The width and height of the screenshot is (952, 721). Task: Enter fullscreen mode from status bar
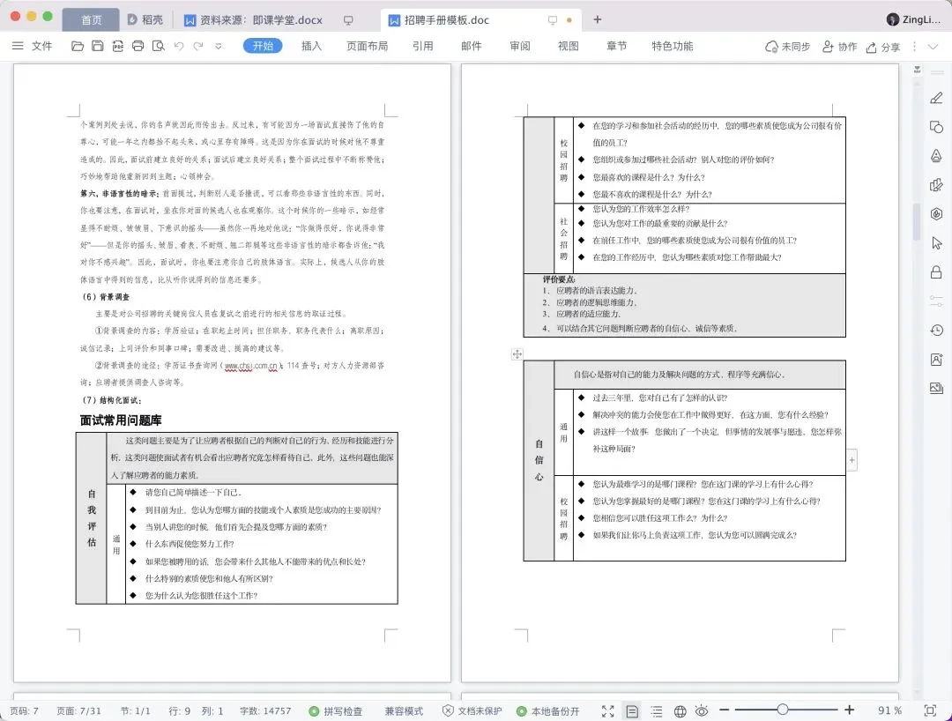point(607,710)
